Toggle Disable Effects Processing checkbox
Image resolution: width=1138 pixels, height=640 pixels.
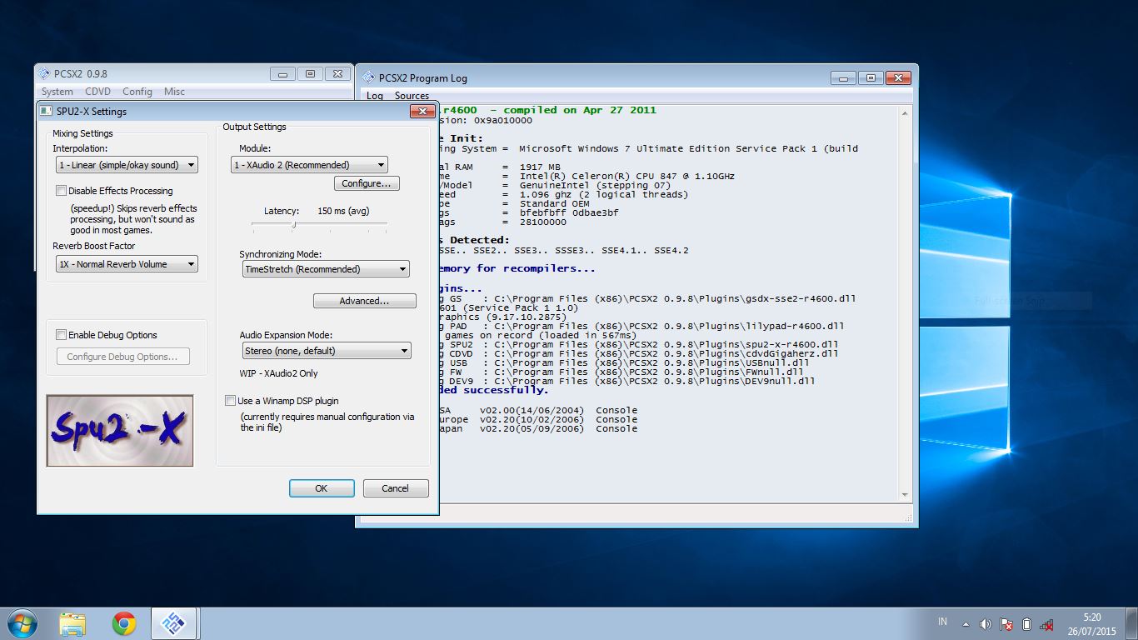(x=61, y=191)
